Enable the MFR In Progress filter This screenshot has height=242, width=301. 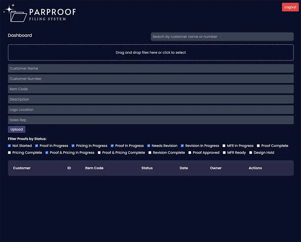tap(224, 146)
